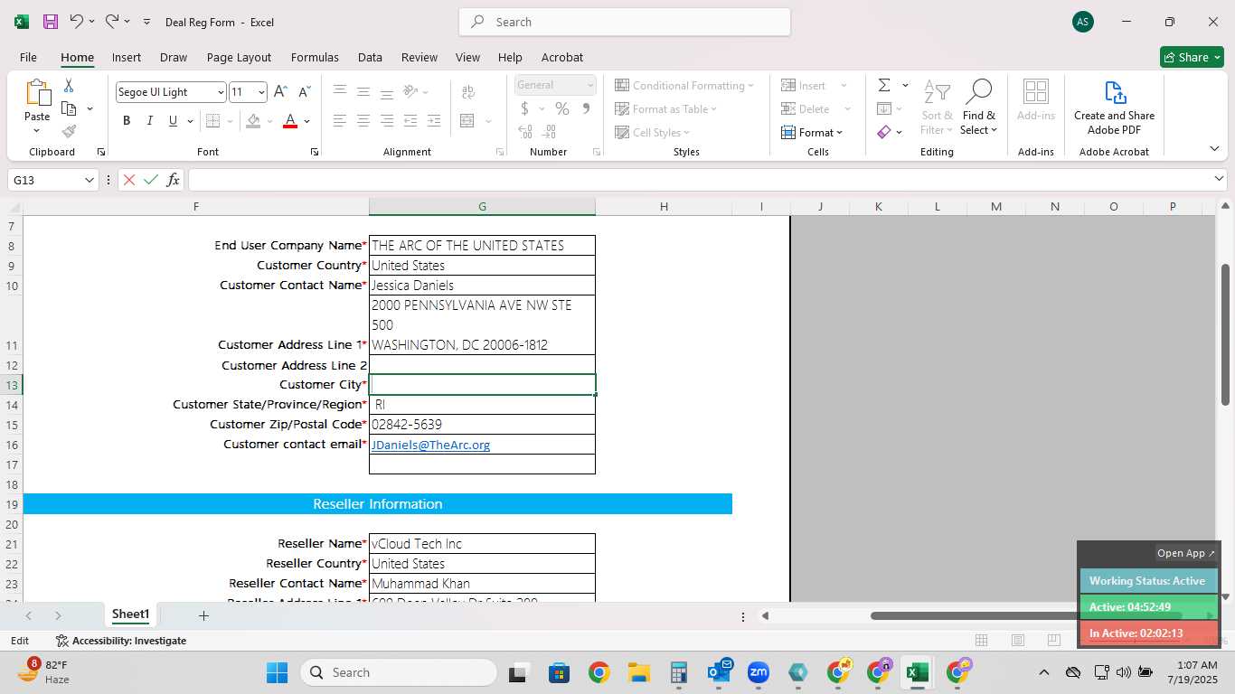Click the Name Box showing G13
This screenshot has height=694, width=1235.
click(x=52, y=180)
